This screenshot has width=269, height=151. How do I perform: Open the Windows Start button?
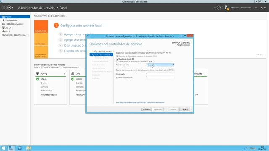[3, 148]
